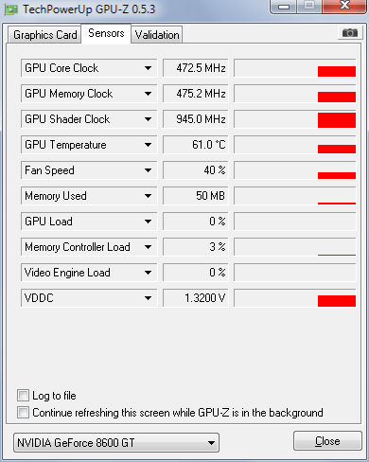Expand the Memory Used dropdown
This screenshot has width=369, height=462.
(x=148, y=196)
